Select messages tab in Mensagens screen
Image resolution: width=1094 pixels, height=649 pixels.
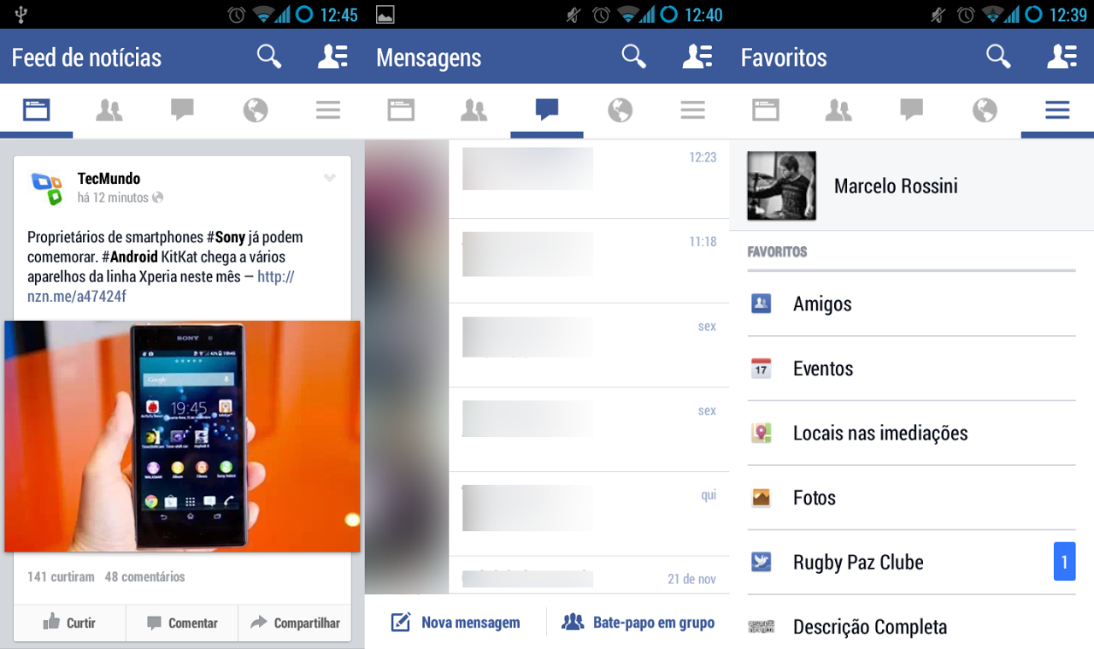(547, 109)
